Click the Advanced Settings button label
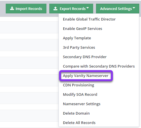Image resolution: width=141 pixels, height=128 pixels. [116, 9]
